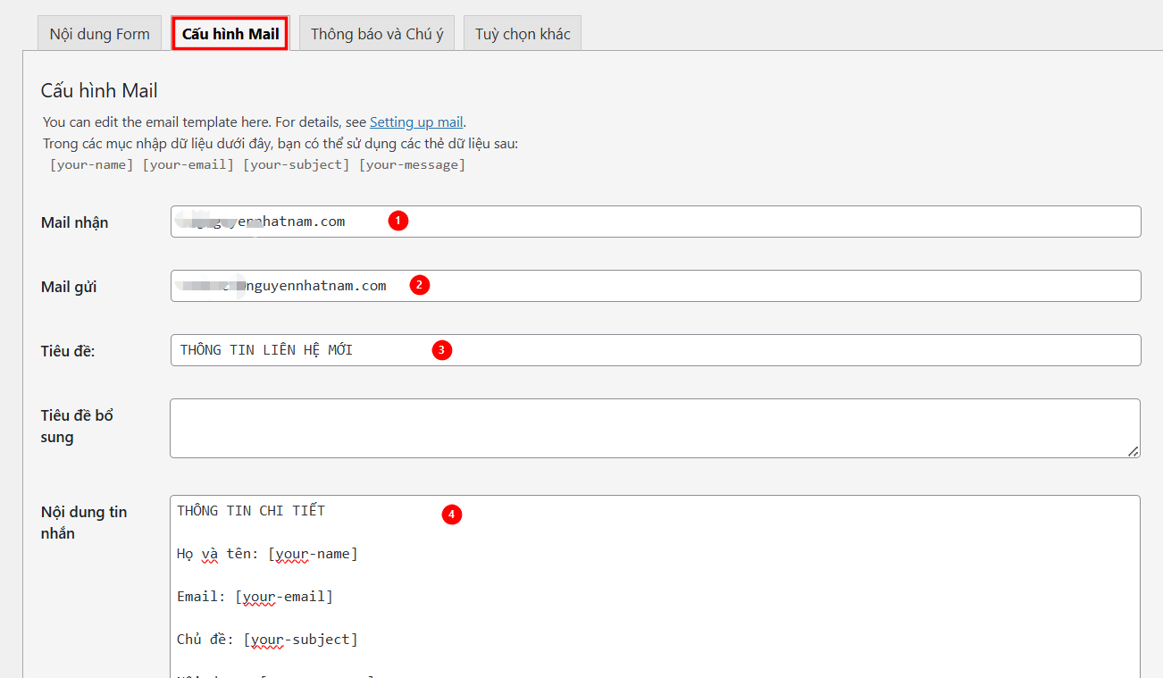Click the [your-email] tag in the hint line
This screenshot has width=1163, height=678.
[x=188, y=164]
